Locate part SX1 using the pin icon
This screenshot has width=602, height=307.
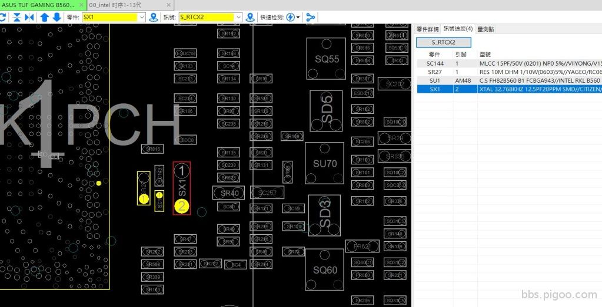pyautogui.click(x=154, y=17)
